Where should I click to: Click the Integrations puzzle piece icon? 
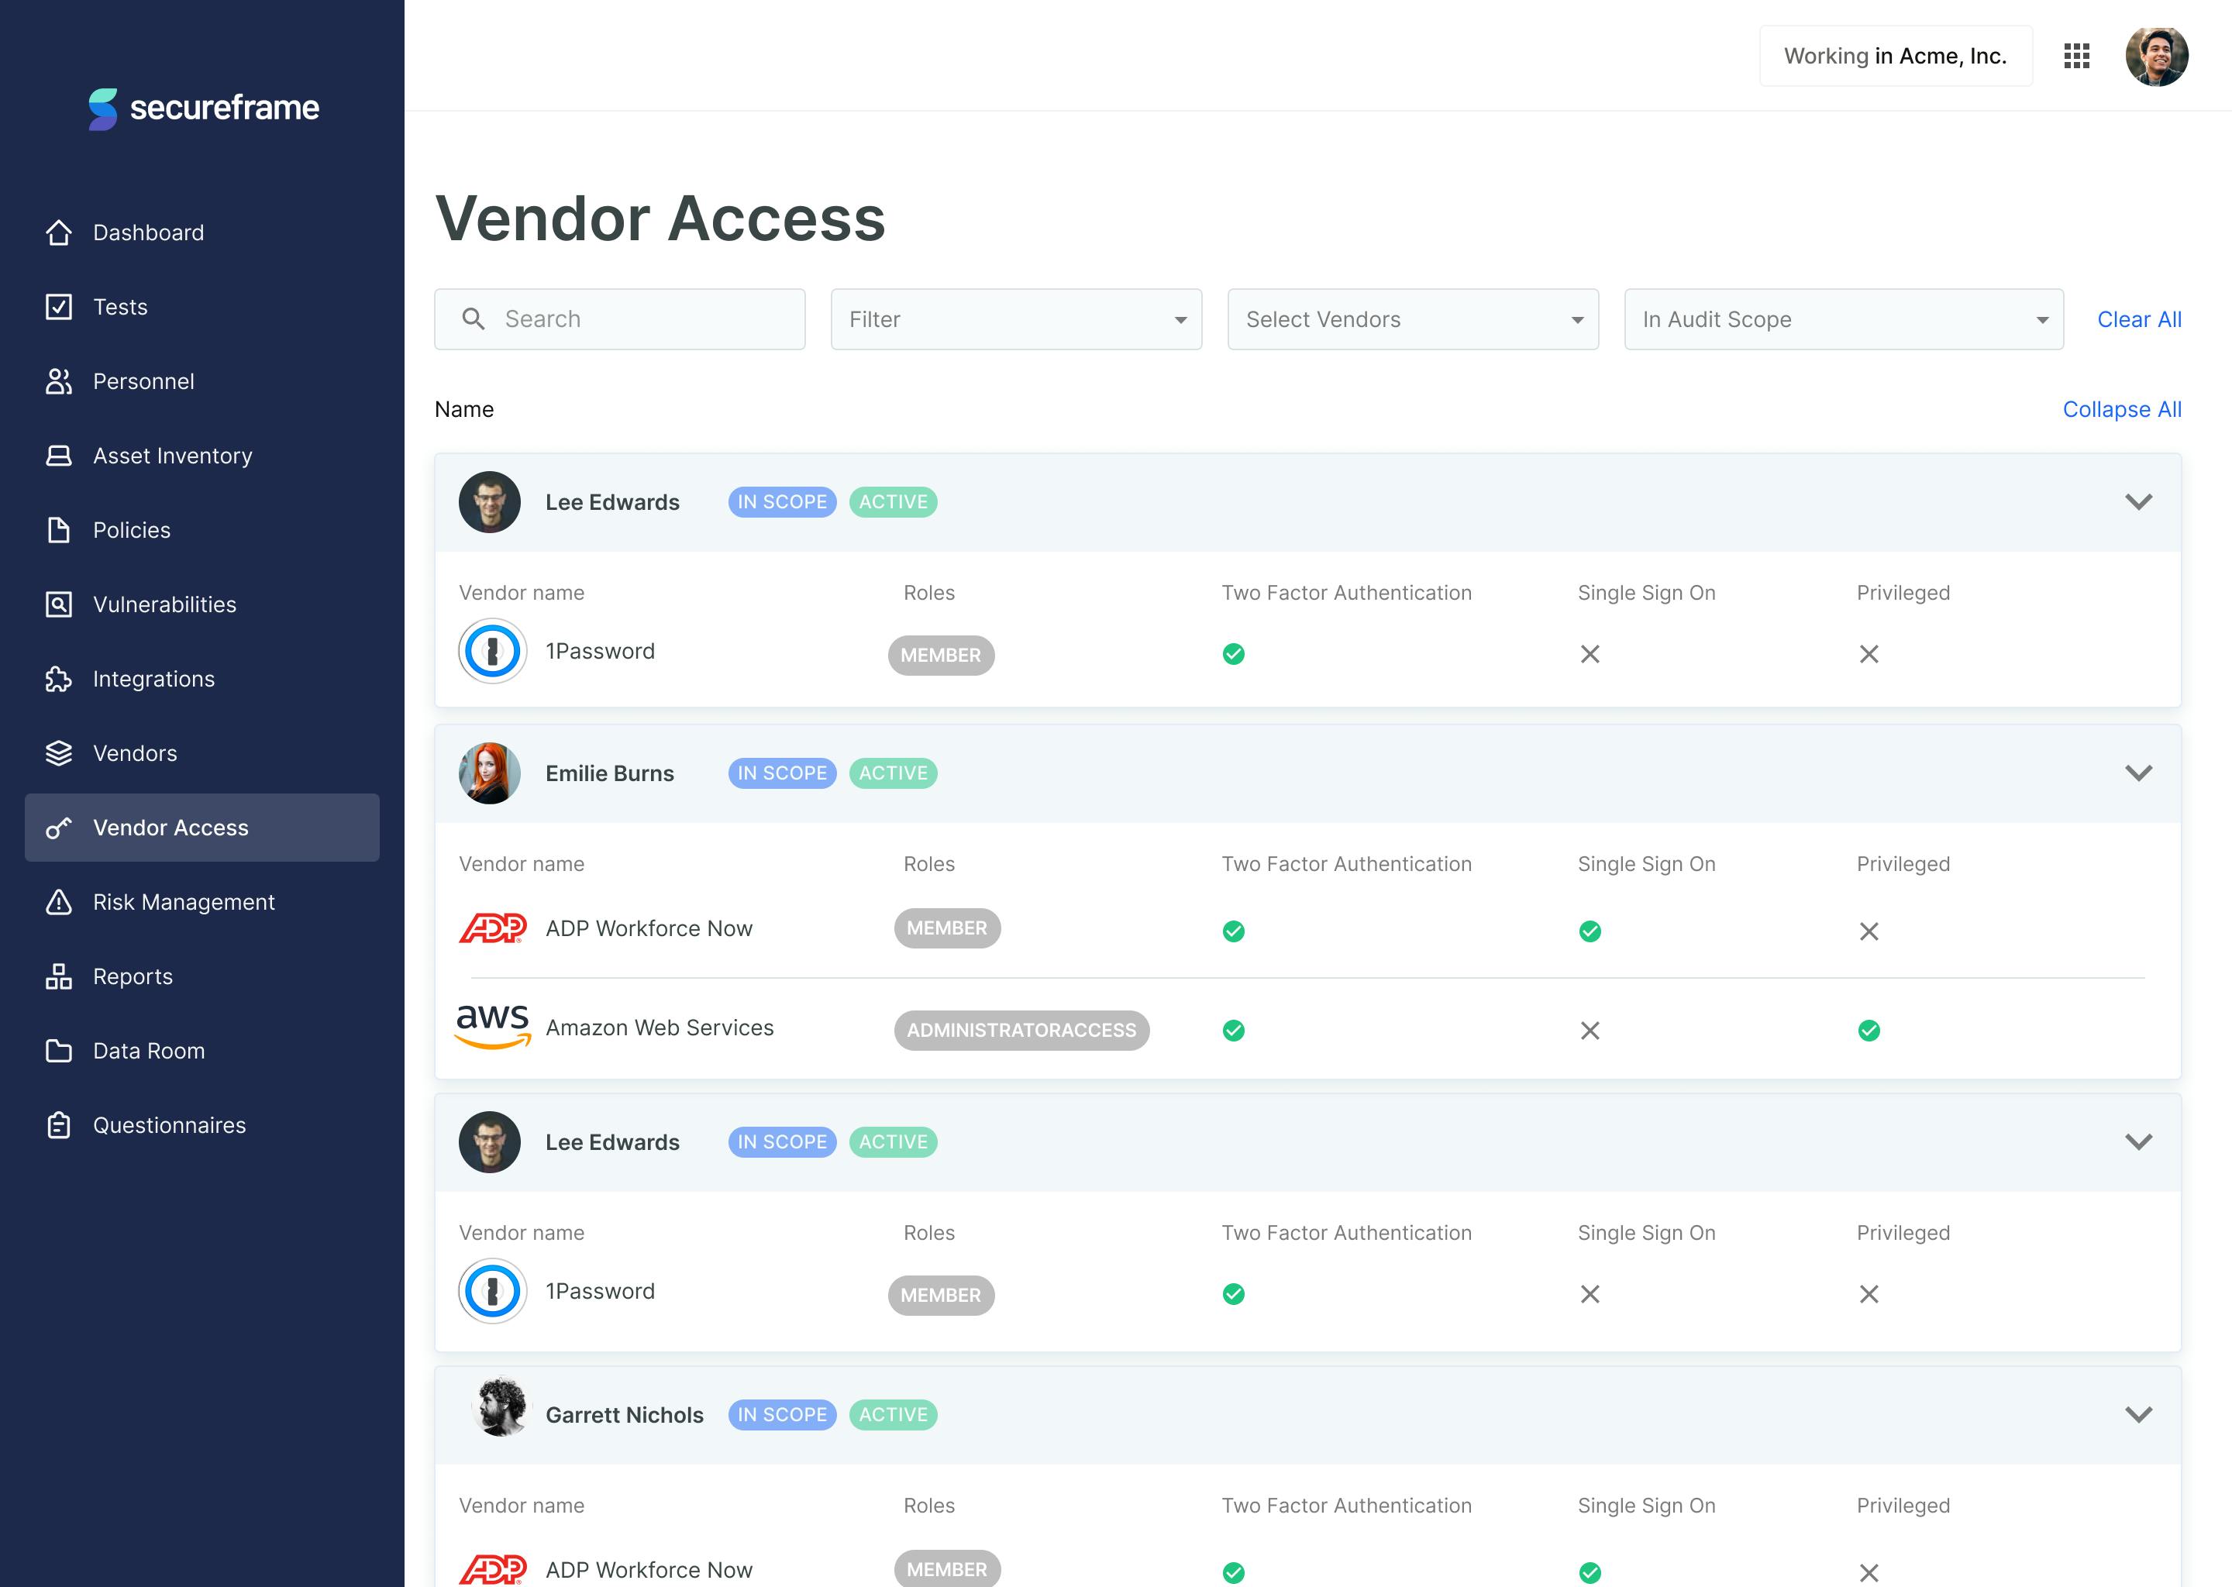(x=59, y=679)
